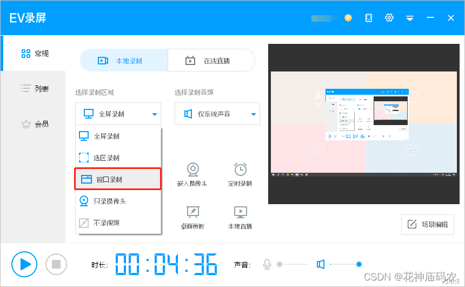Click the monitor icon in region combo box
The image size is (465, 287).
click(89, 114)
